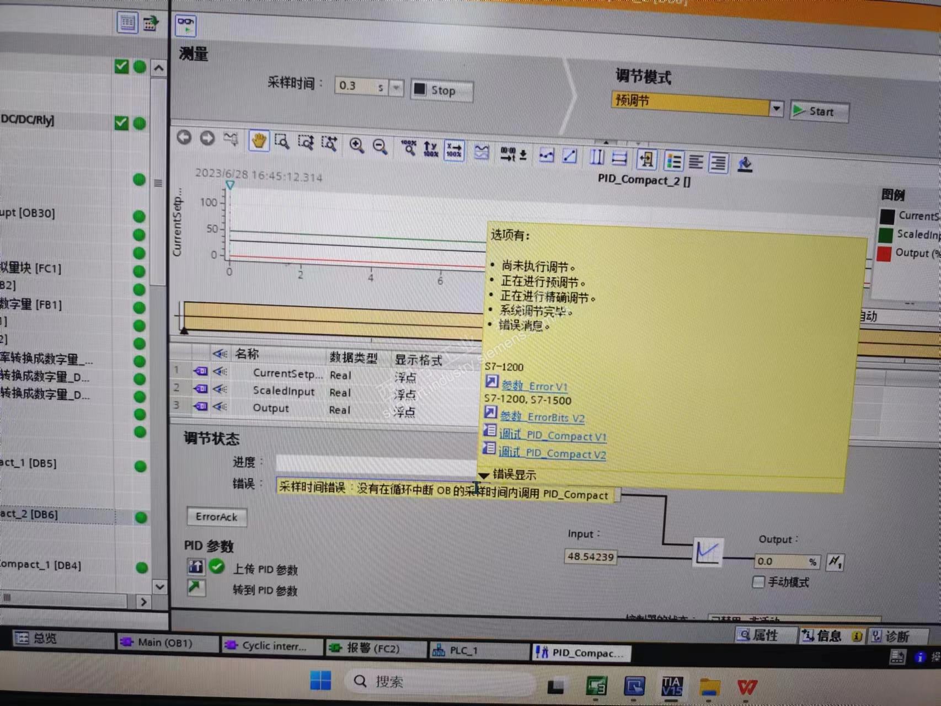Select the horizontal zoom selection tool
941x706 pixels.
pos(329,143)
